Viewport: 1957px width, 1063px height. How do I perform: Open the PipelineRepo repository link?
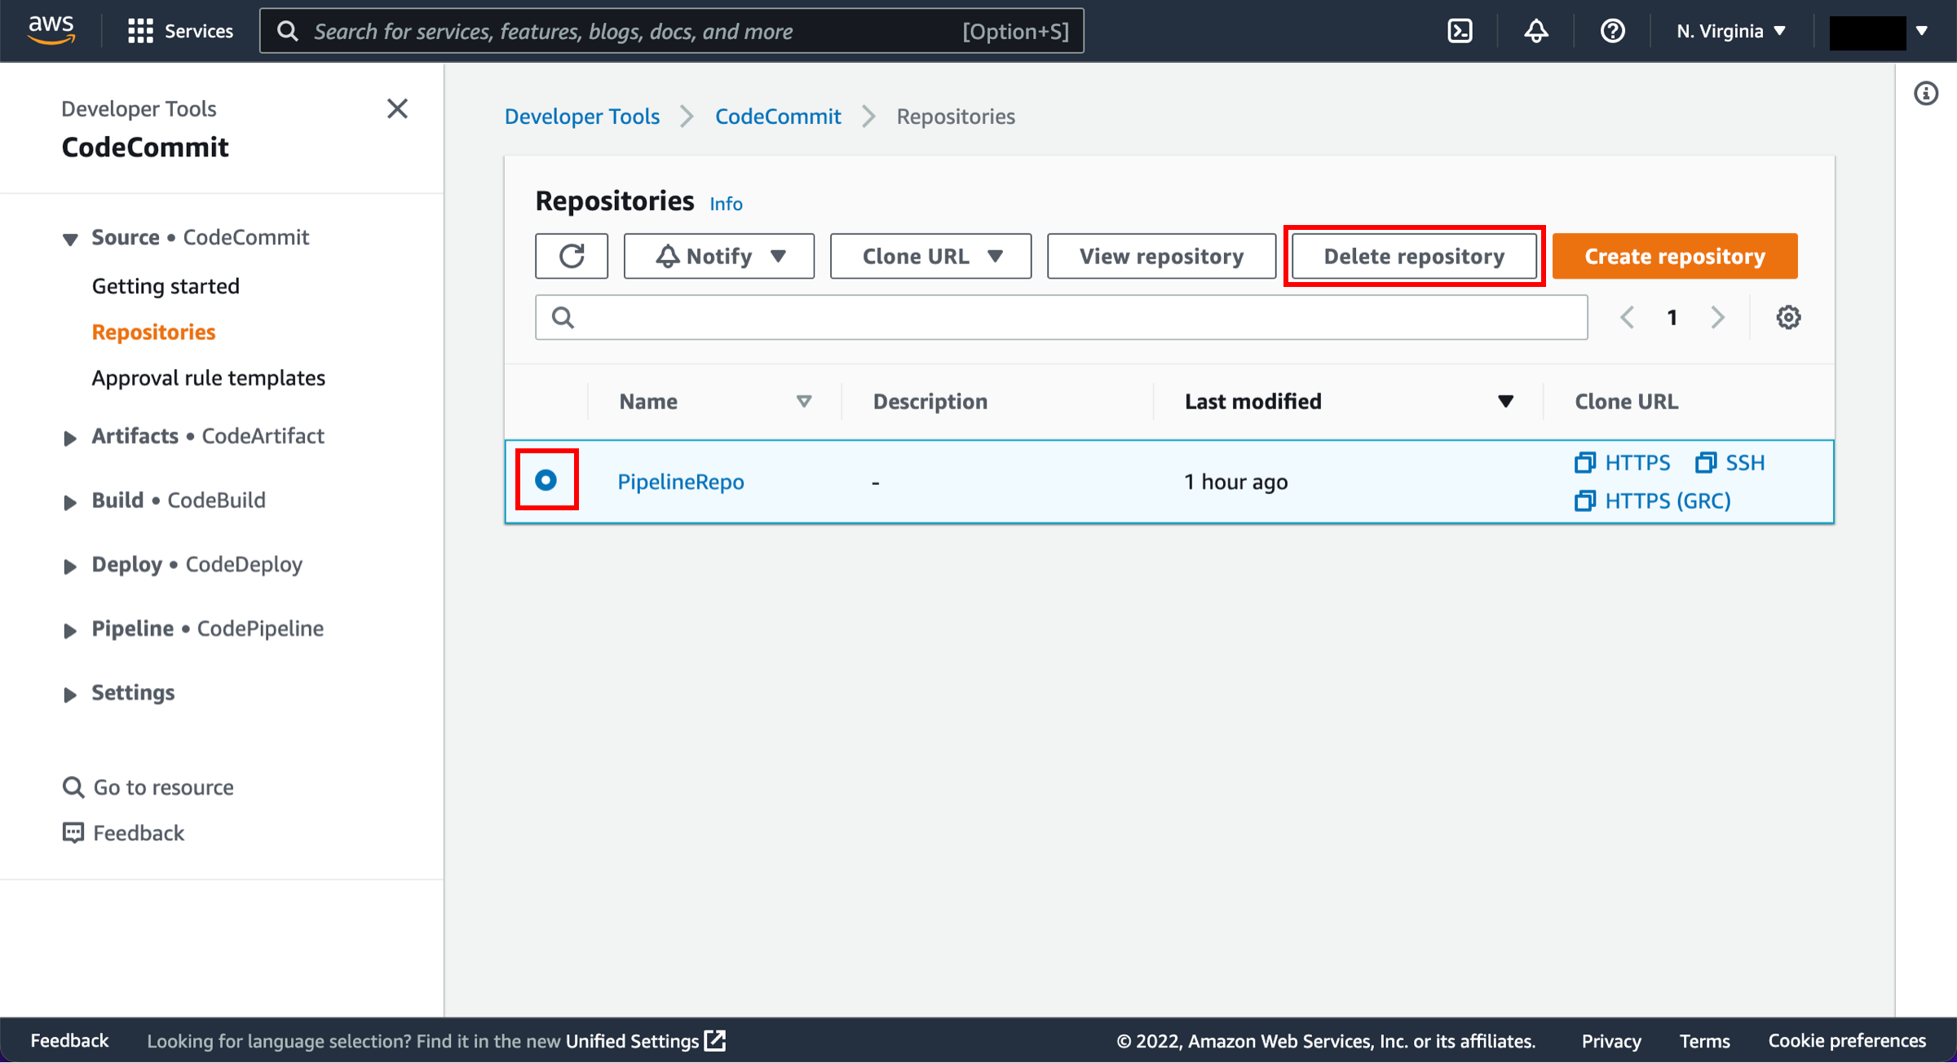680,482
